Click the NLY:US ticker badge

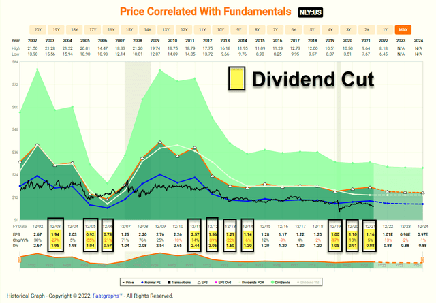tap(311, 12)
